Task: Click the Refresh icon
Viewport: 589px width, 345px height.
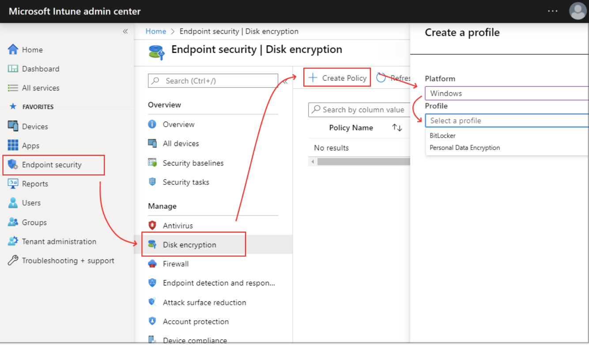Action: 381,77
